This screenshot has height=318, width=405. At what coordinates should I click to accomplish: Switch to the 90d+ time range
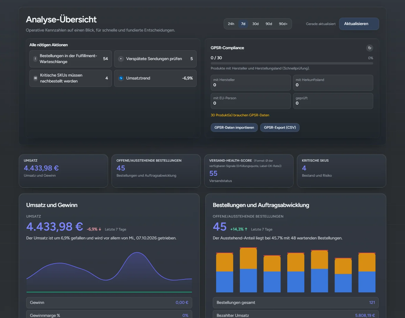tap(283, 24)
